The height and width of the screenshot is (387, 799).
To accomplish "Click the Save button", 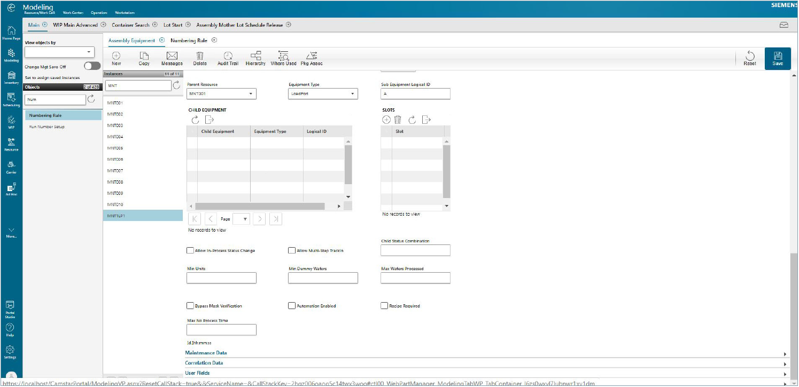I will [x=778, y=58].
